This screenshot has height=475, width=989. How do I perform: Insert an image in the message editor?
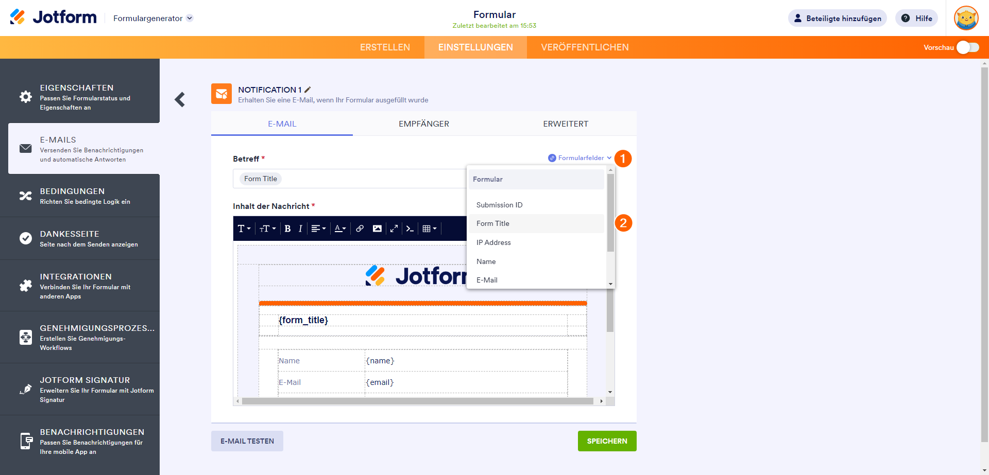coord(377,228)
